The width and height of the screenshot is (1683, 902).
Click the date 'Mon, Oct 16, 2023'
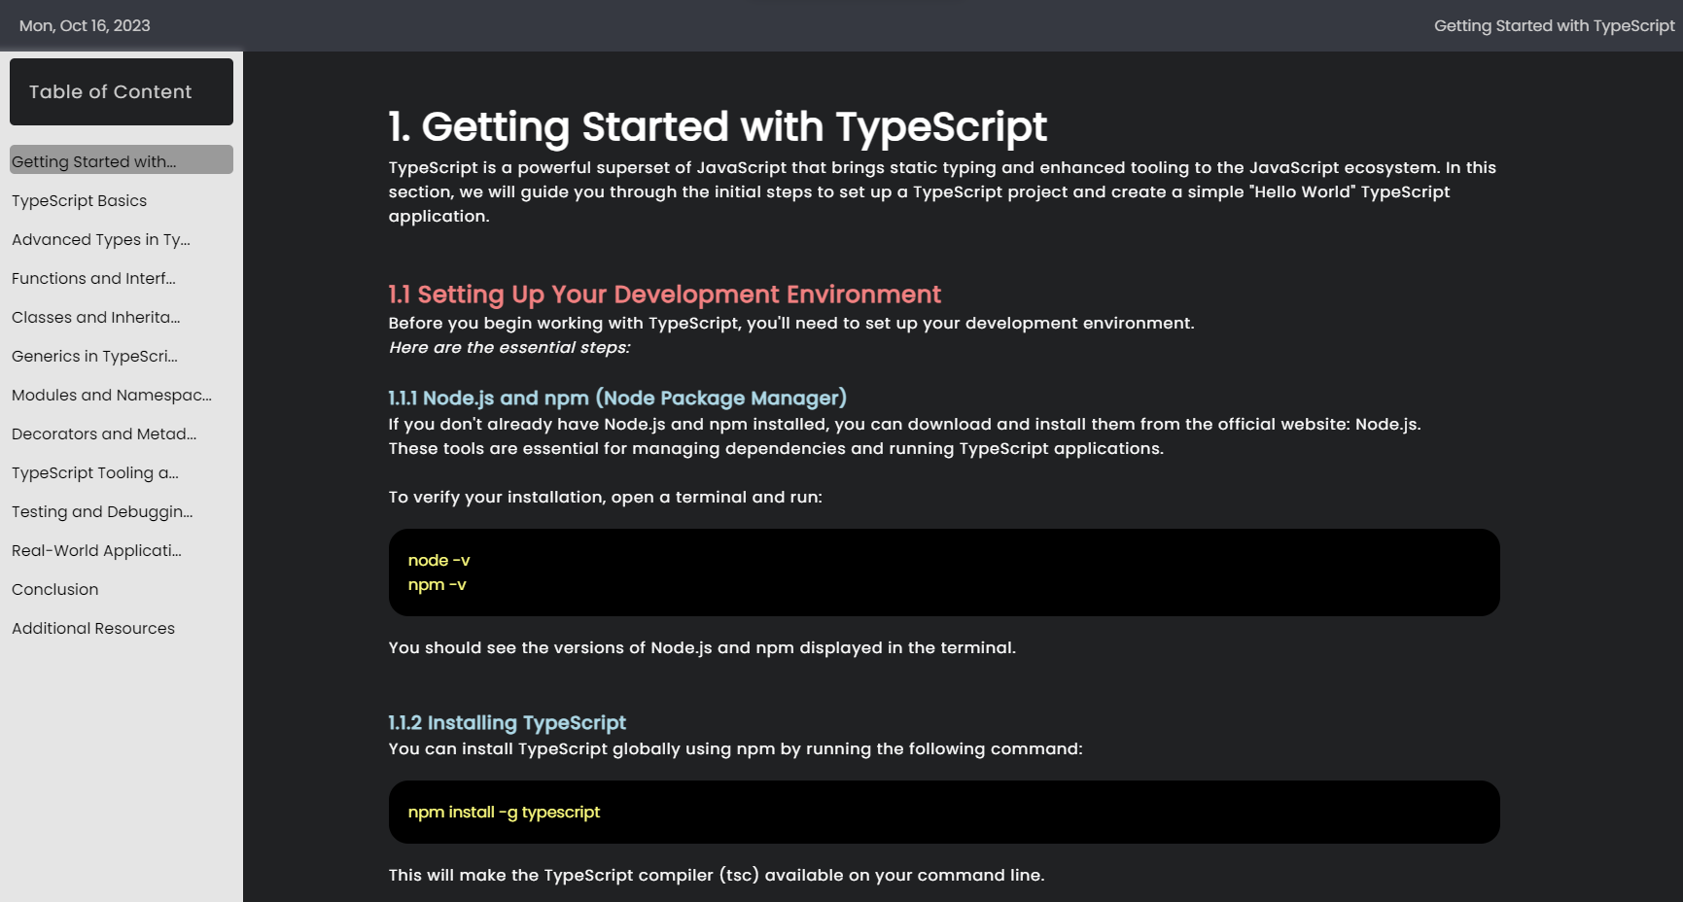click(85, 25)
